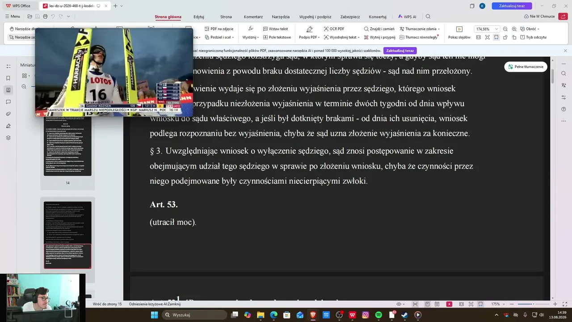
Task: Zoom out using ribbon minus magnifier
Action: (x=505, y=29)
